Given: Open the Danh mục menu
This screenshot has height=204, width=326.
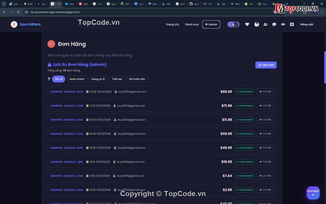Looking at the screenshot, I should tap(192, 24).
